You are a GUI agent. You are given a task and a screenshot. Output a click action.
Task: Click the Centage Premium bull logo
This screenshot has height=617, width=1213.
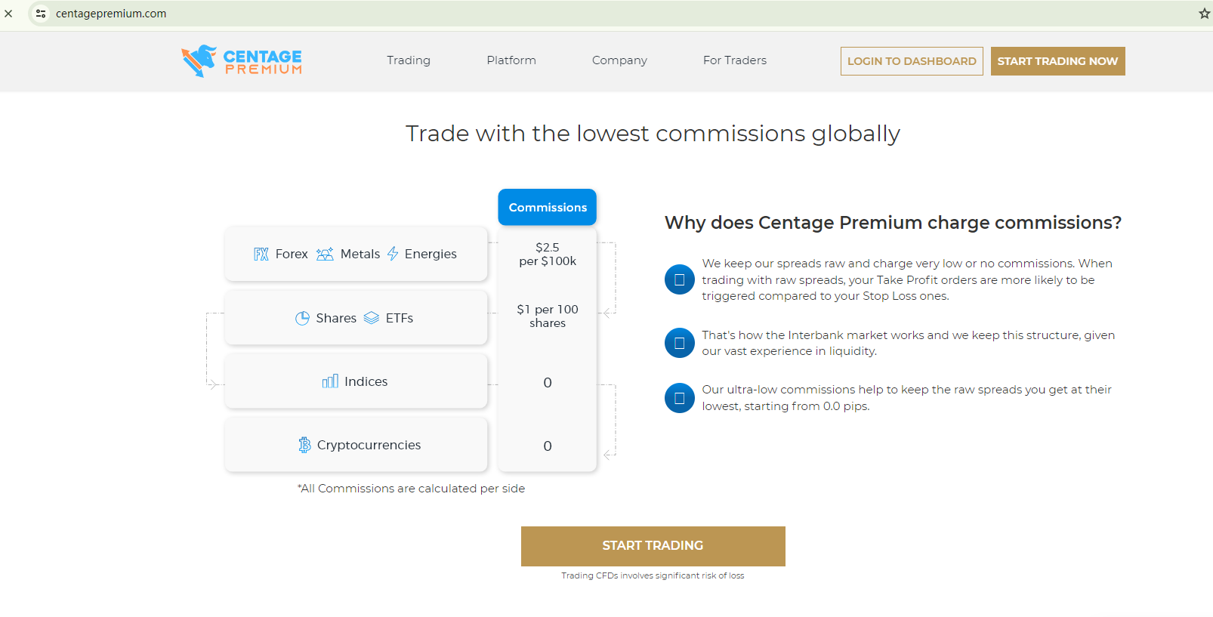(199, 60)
